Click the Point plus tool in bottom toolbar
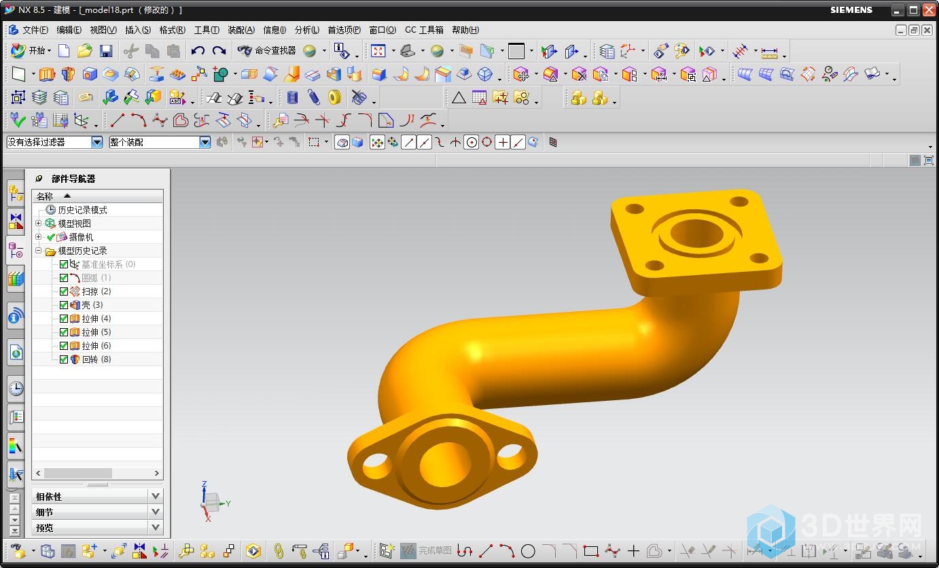Viewport: 939px width, 568px height. coord(633,551)
